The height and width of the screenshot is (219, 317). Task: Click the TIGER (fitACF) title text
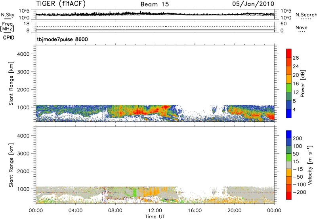pyautogui.click(x=61, y=4)
